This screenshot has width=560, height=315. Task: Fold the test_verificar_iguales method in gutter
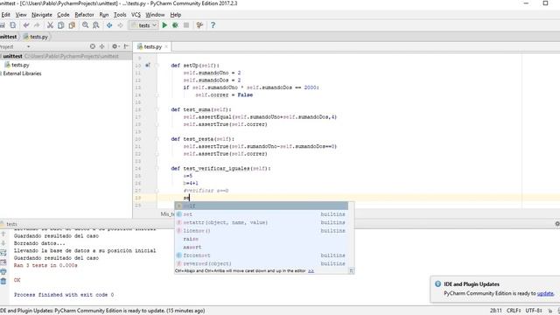[x=157, y=168]
